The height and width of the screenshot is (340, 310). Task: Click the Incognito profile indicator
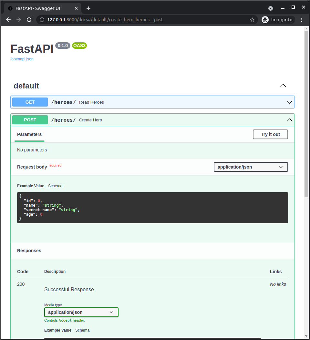[x=277, y=19]
